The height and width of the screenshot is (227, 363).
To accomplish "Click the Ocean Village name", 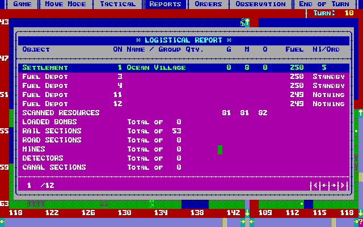I will tap(156, 68).
